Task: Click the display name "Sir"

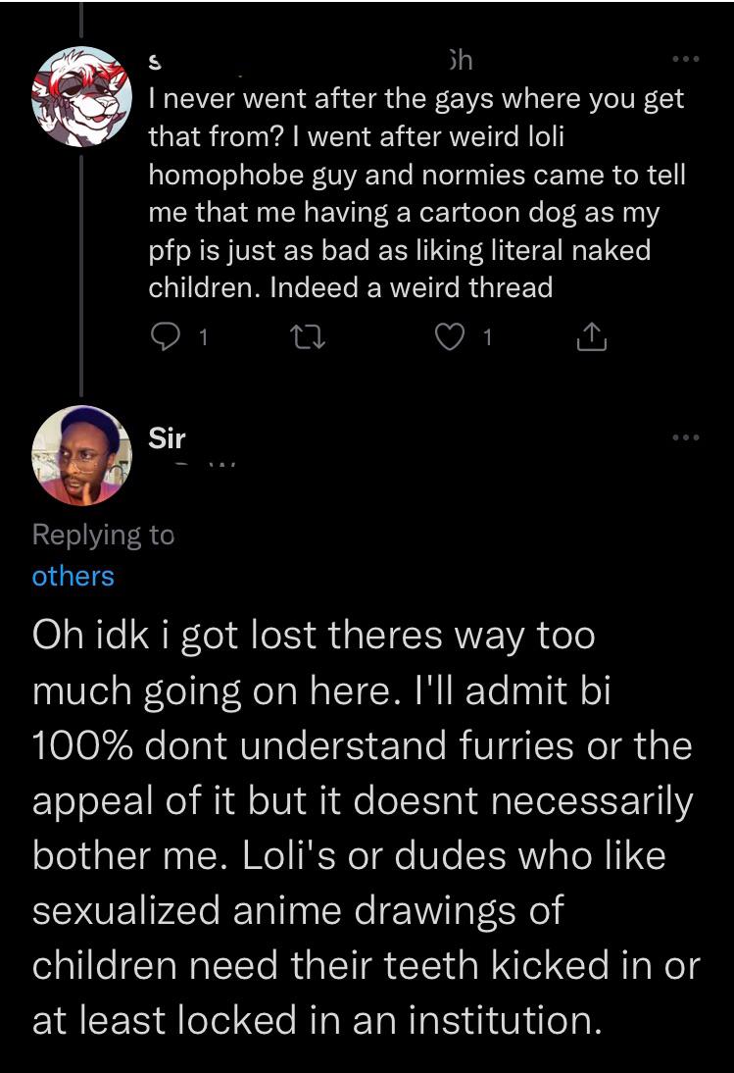Action: pos(167,437)
